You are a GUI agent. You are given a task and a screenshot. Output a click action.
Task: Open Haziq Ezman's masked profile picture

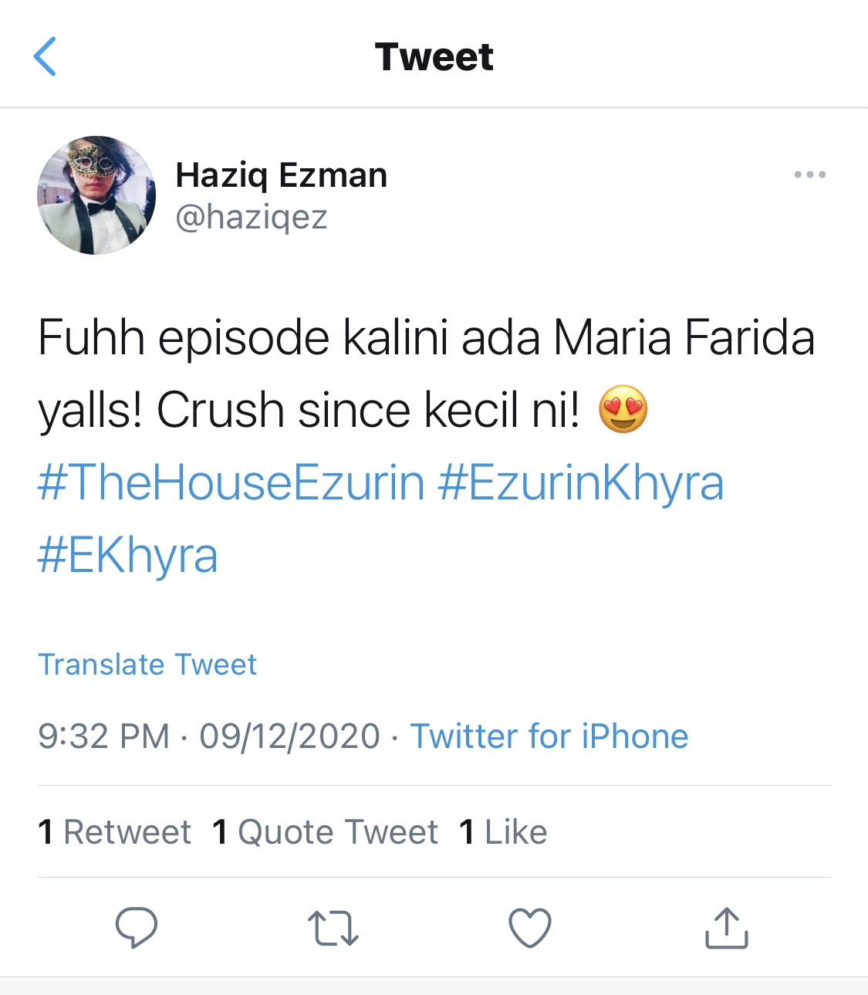96,195
